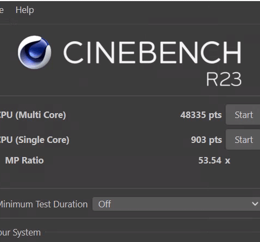Click the chevron arrow of the duration dropdown
This screenshot has height=242, width=260.
click(x=255, y=204)
